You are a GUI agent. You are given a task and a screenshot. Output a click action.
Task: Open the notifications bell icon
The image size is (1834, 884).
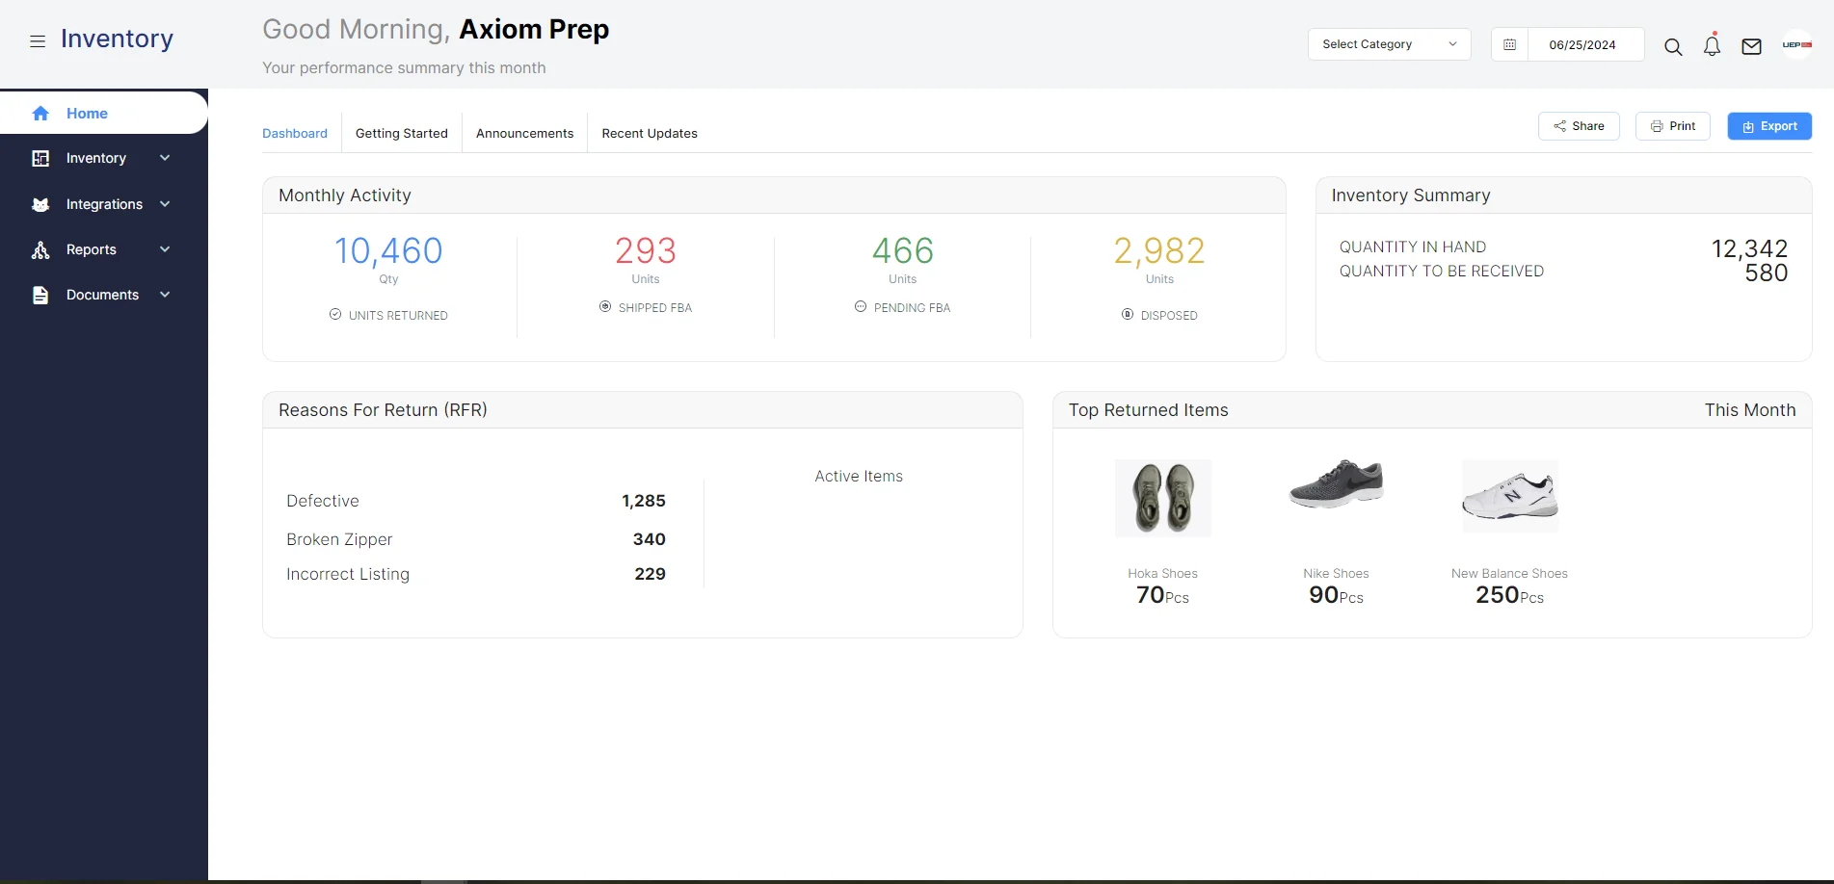coord(1712,44)
